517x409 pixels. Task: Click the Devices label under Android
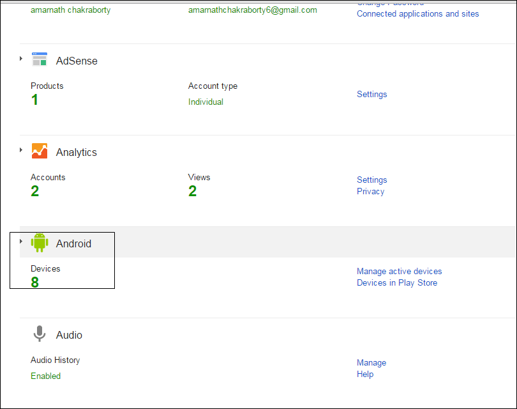click(x=45, y=268)
